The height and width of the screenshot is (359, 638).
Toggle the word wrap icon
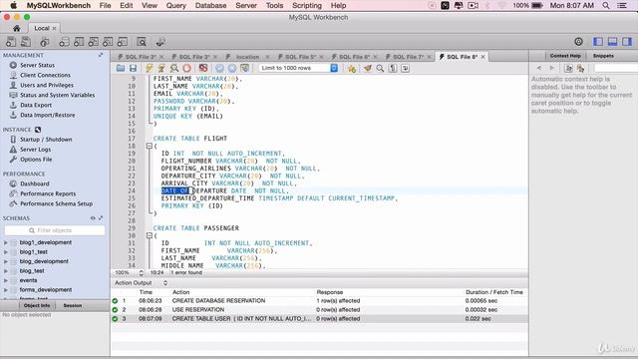(x=406, y=68)
